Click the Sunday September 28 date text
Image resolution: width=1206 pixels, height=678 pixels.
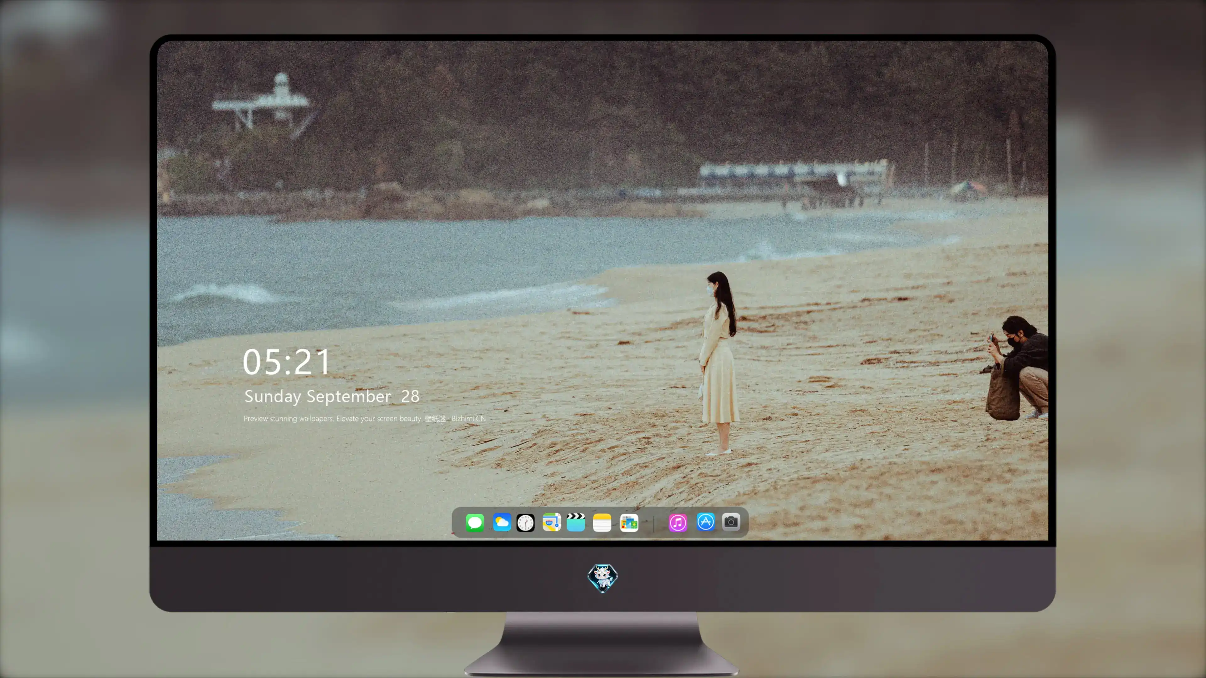coord(332,396)
